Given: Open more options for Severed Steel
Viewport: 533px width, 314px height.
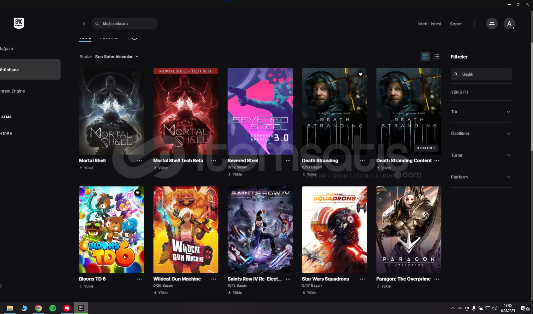Looking at the screenshot, I should [x=288, y=161].
